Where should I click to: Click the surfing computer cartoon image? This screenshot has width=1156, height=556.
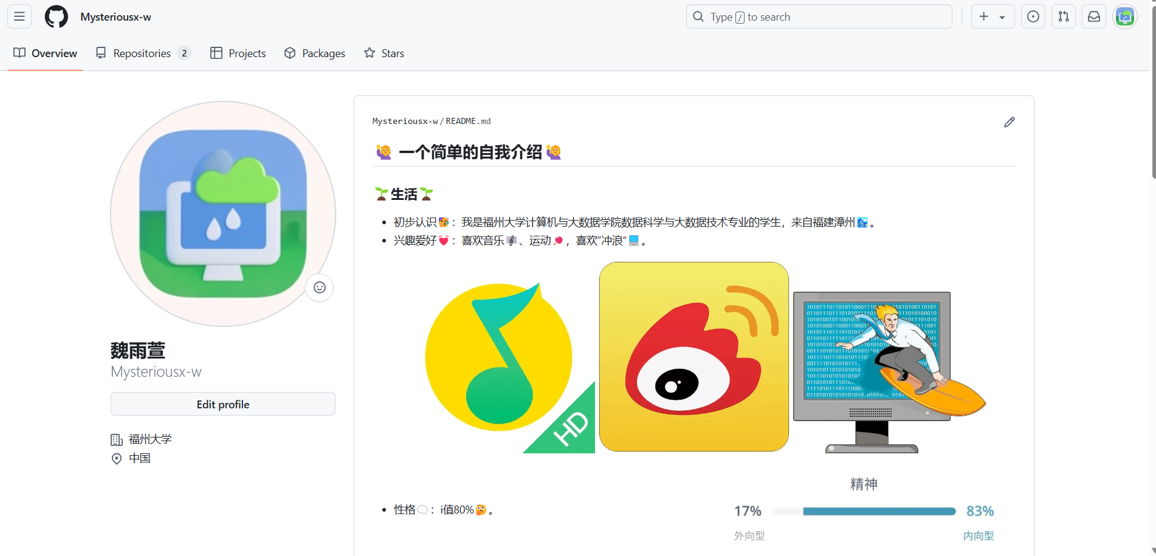coord(889,372)
